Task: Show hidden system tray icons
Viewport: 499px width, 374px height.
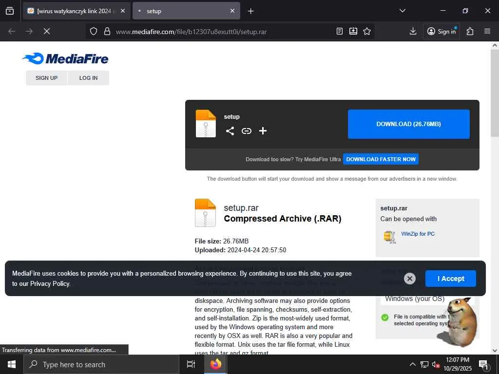Action: pos(412,364)
